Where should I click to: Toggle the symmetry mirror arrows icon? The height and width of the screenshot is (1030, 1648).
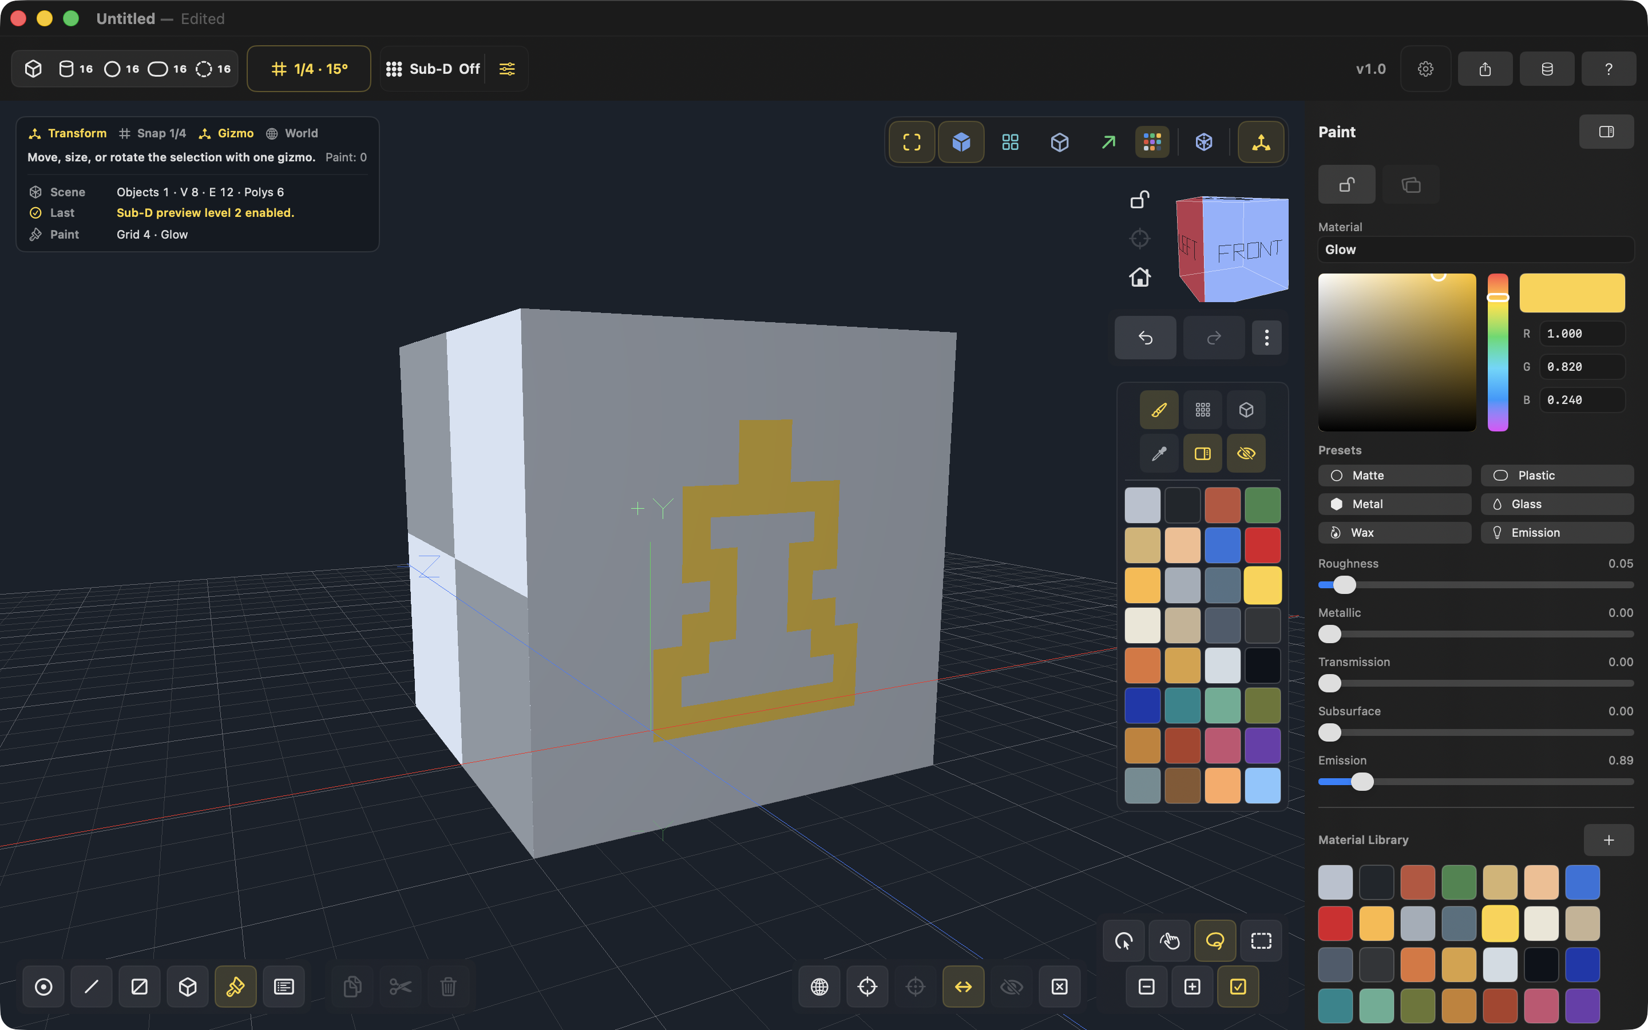[964, 987]
